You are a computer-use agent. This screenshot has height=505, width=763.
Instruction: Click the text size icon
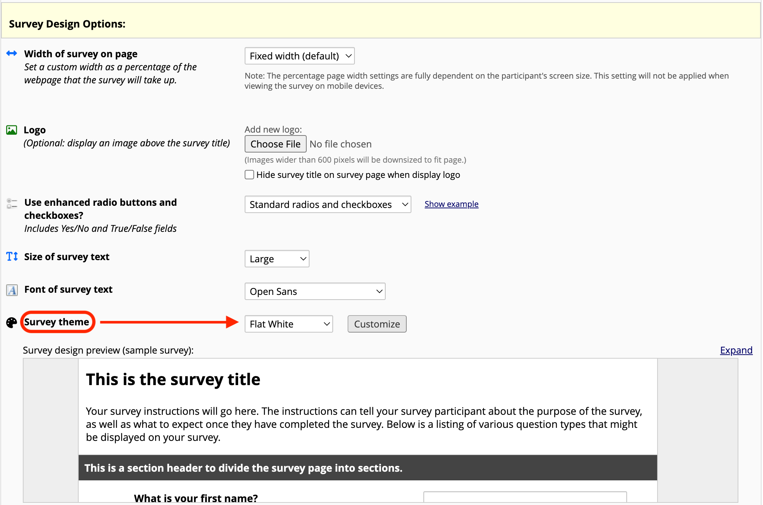coord(12,256)
